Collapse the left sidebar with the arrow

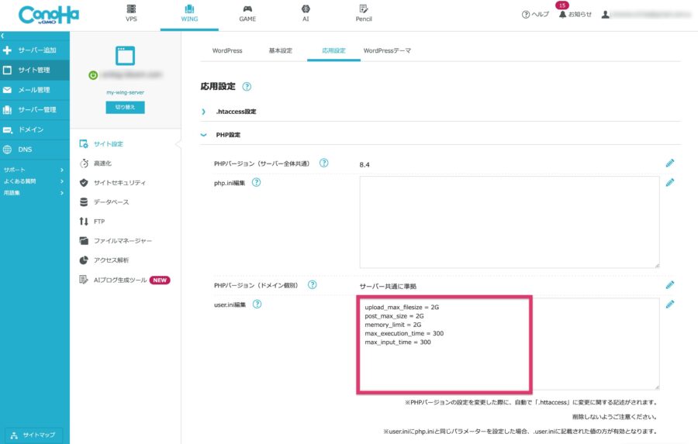point(2,36)
